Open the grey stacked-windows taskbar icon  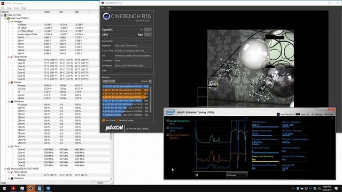pyautogui.click(x=22, y=188)
